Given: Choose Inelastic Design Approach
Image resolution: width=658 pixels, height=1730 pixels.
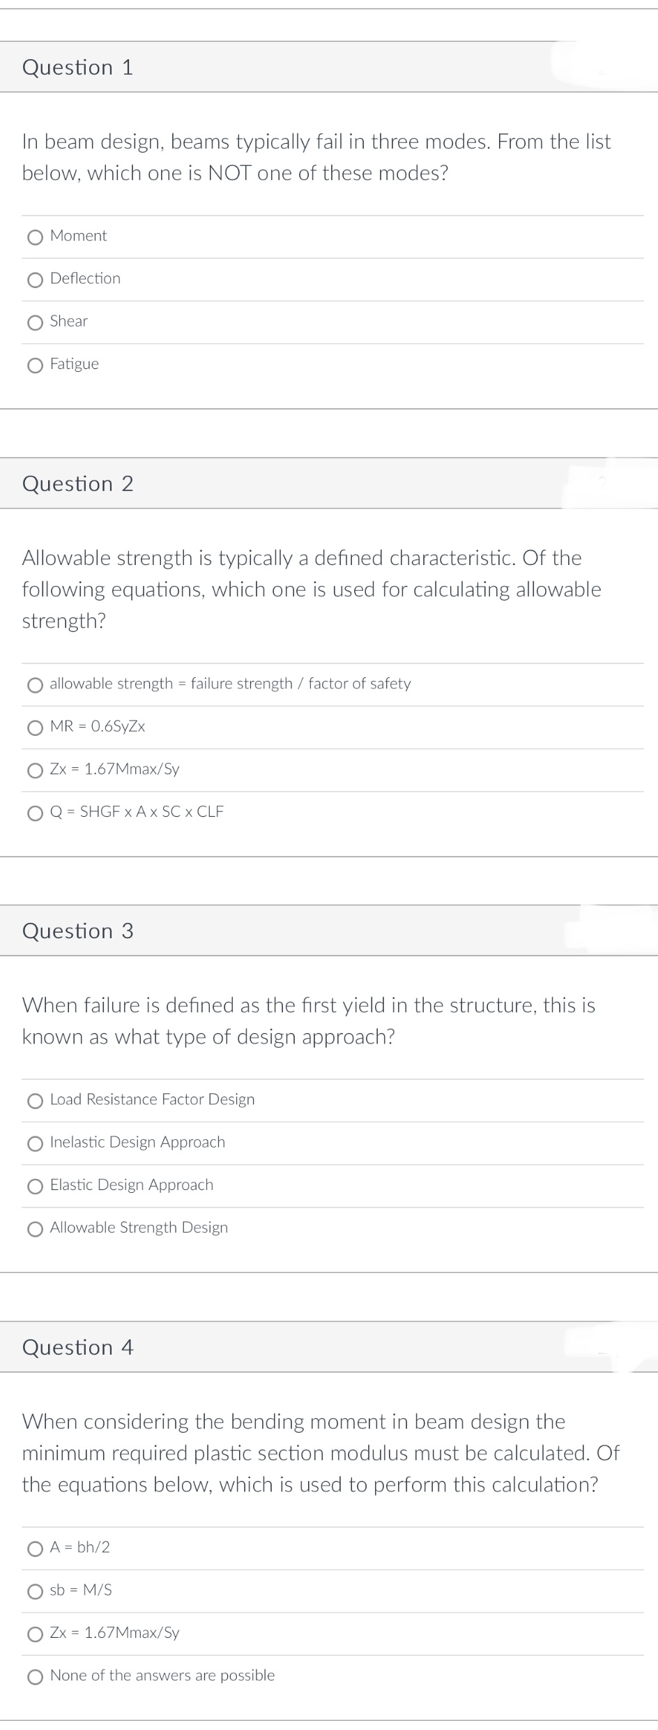Looking at the screenshot, I should (x=35, y=1143).
